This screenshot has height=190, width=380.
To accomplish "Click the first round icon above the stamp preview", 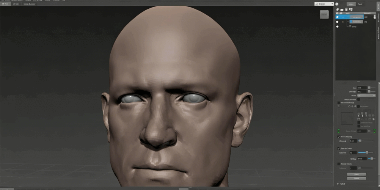I will click(x=349, y=107).
